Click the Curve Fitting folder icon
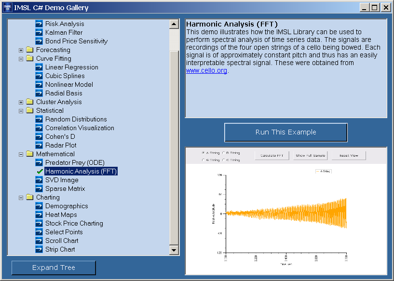The height and width of the screenshot is (281, 394). tap(30, 58)
